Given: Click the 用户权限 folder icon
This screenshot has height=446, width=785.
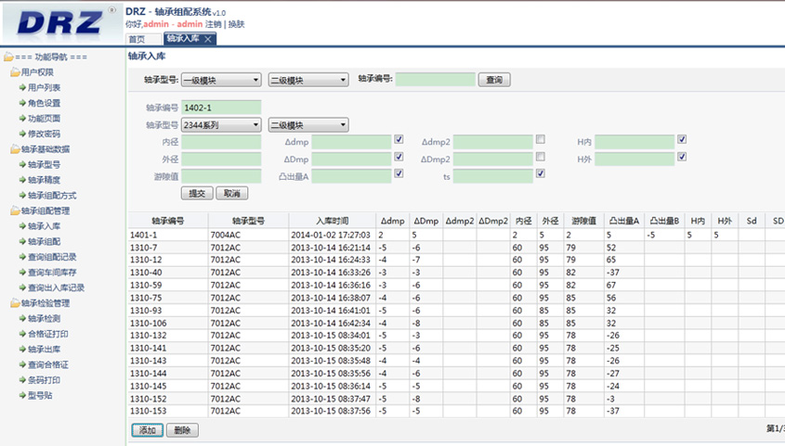Looking at the screenshot, I should tap(15, 72).
